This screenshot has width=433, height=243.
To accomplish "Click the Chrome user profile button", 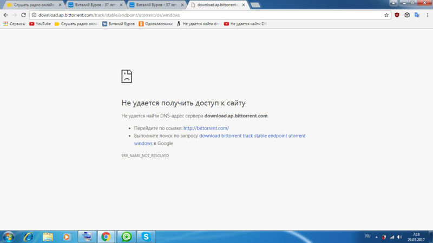I will click(393, 3).
